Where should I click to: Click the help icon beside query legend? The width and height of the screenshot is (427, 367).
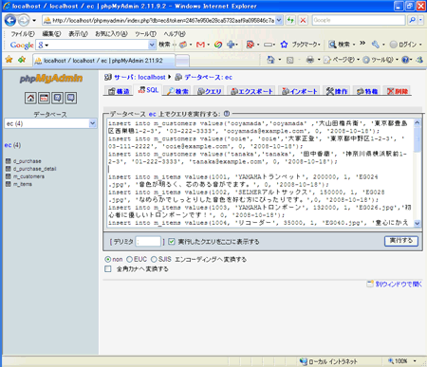point(227,114)
